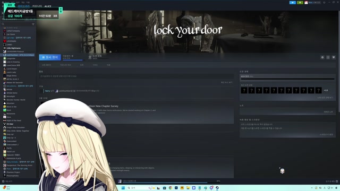This screenshot has width=340, height=191.
Task: Open Chrome from the taskbar
Action: tap(171, 188)
